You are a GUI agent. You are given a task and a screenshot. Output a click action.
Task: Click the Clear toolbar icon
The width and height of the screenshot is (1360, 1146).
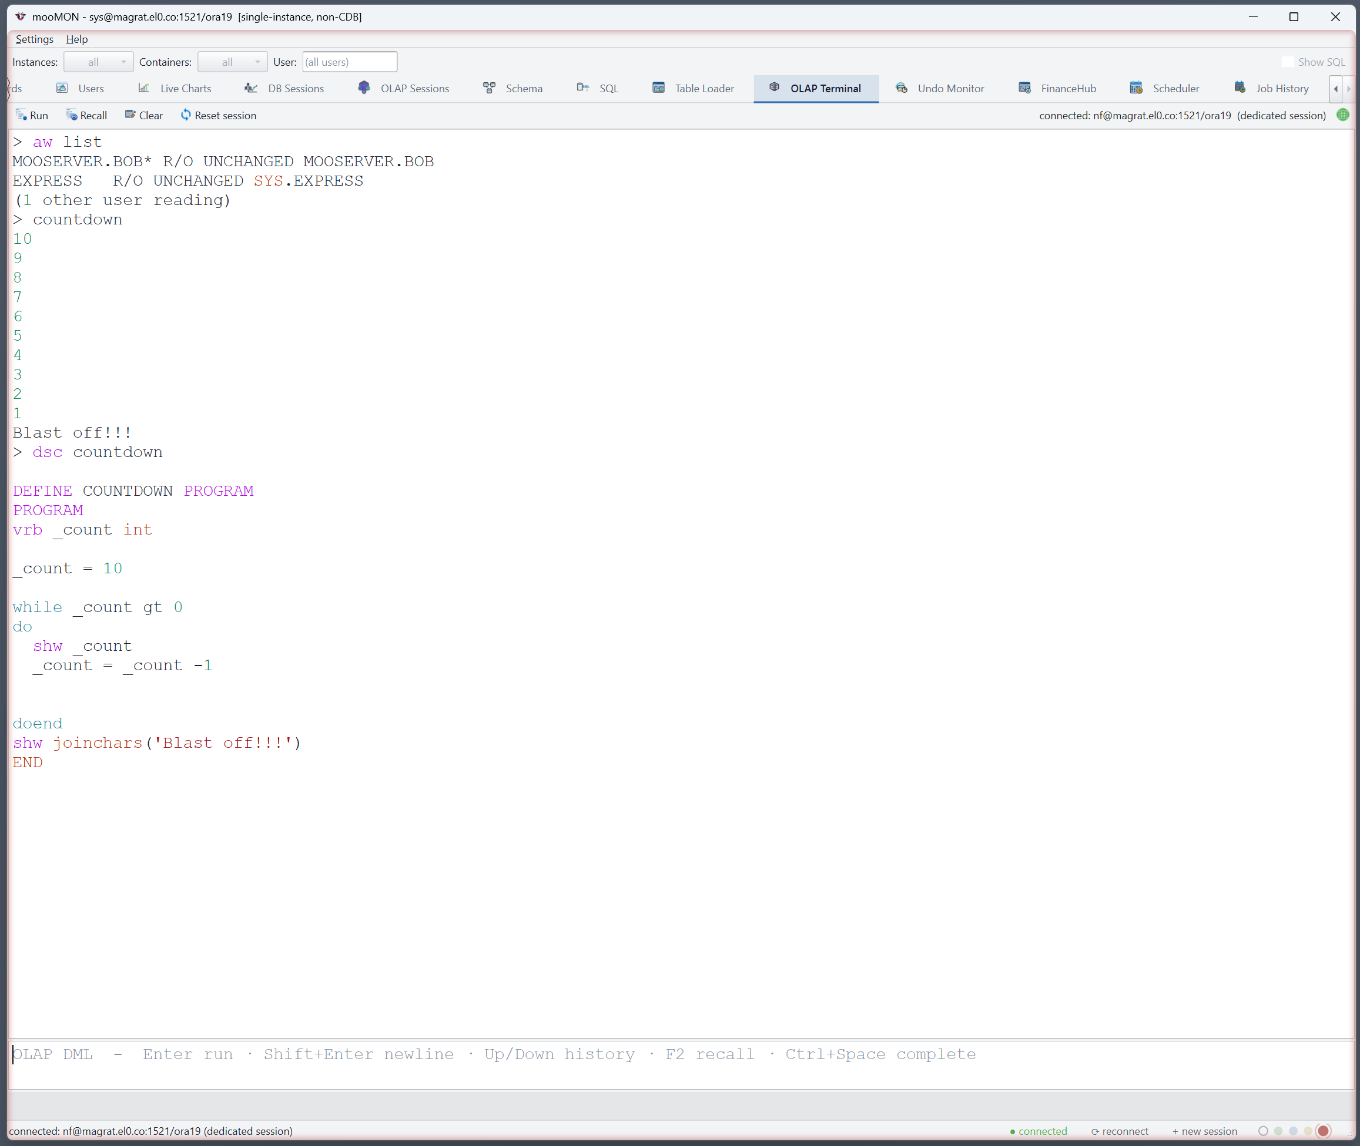click(x=130, y=115)
